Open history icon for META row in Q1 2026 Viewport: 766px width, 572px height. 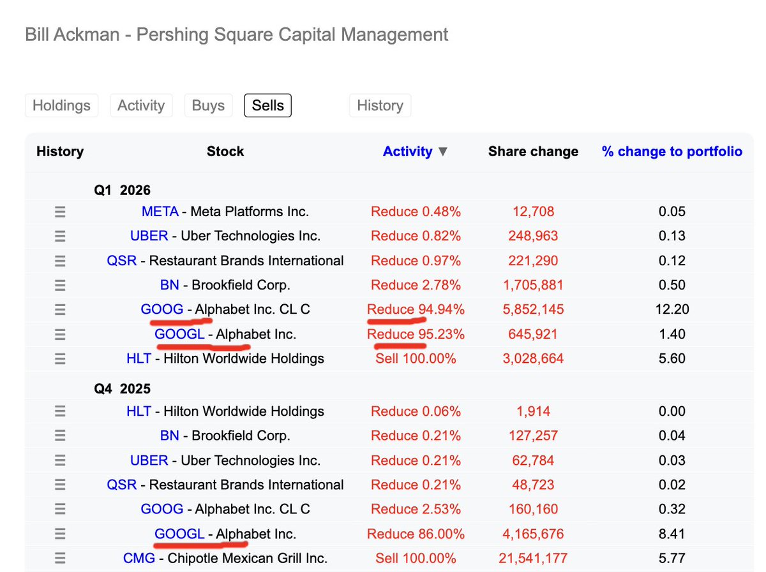tap(60, 212)
